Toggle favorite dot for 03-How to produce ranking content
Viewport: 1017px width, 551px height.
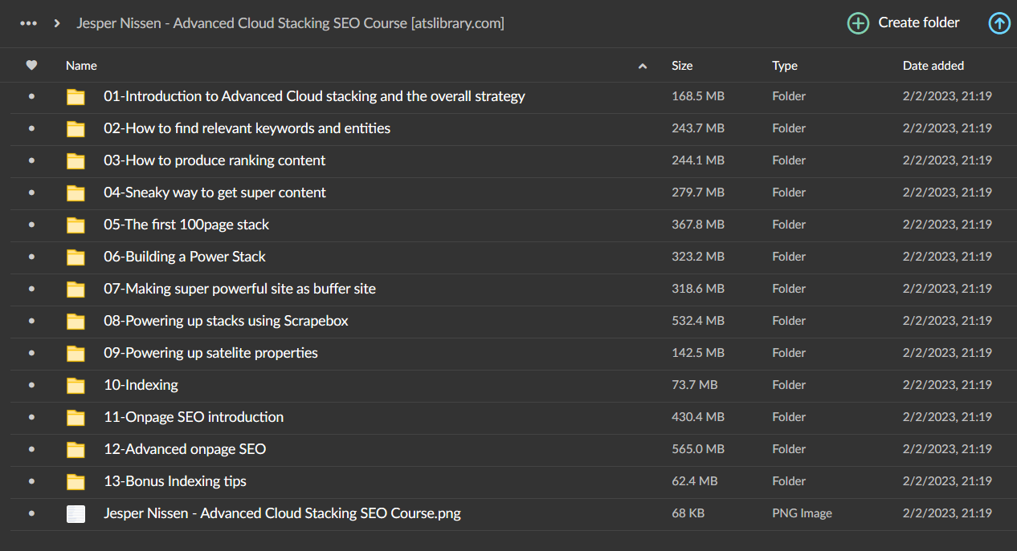click(31, 160)
